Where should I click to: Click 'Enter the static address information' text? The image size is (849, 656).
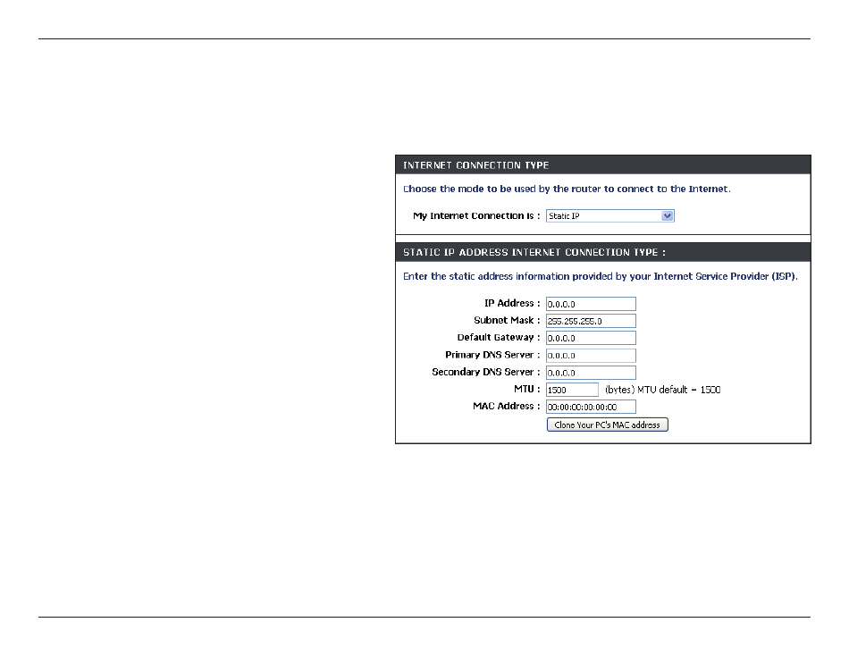tap(601, 276)
